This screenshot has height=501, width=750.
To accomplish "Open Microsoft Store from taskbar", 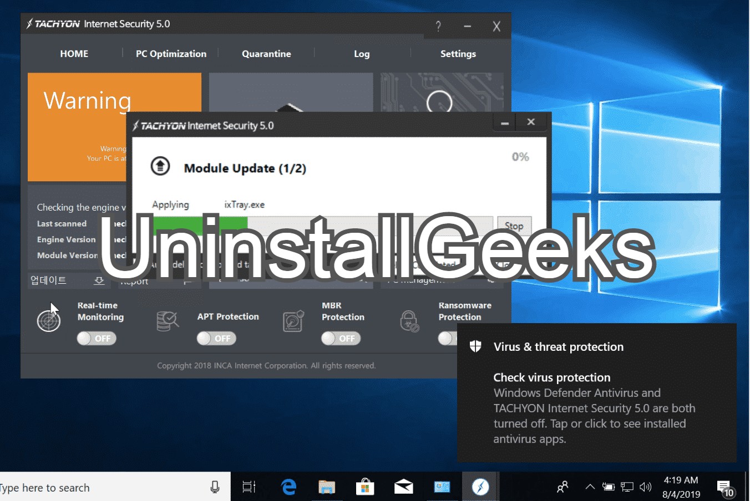I will pos(364,487).
